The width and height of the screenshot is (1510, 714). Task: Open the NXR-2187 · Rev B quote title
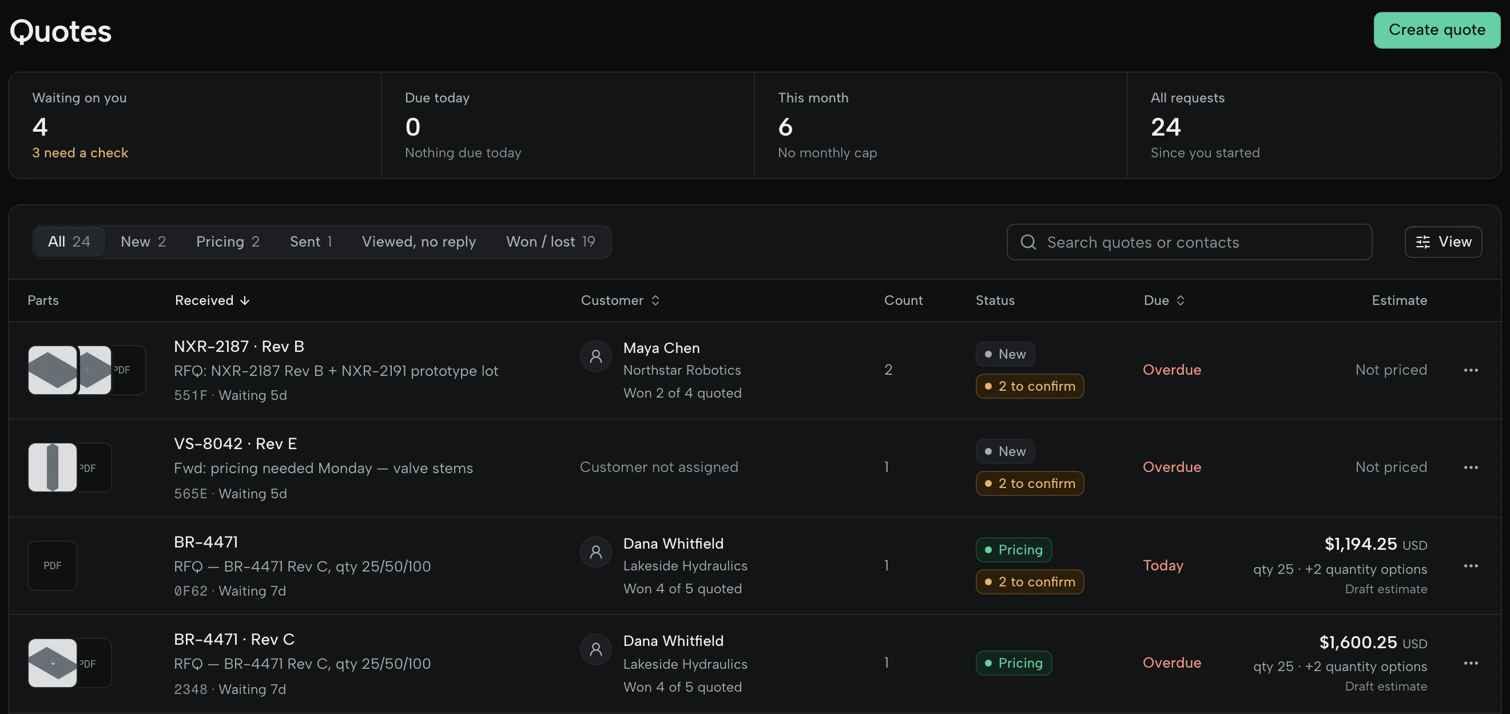(x=239, y=347)
